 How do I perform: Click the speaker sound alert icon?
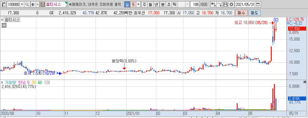(x=33, y=4)
